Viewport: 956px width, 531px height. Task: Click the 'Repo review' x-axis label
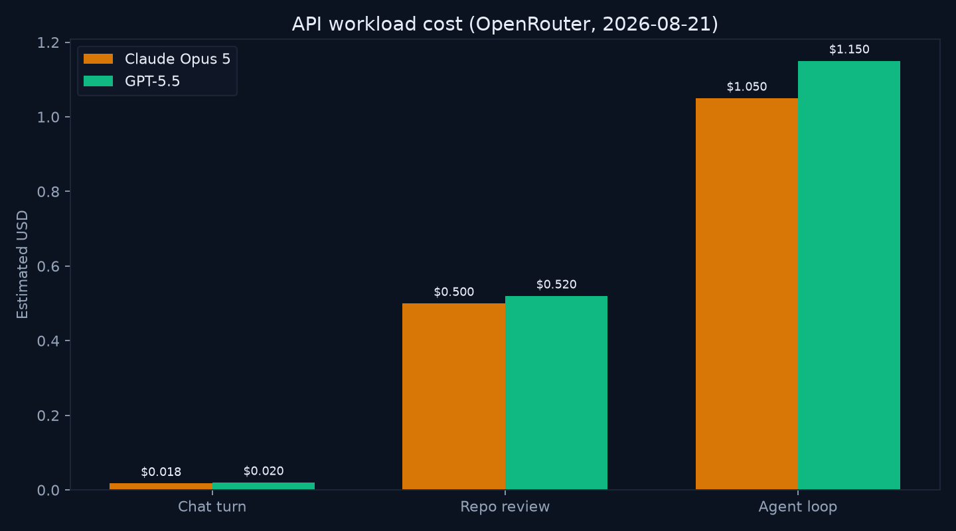(x=505, y=507)
